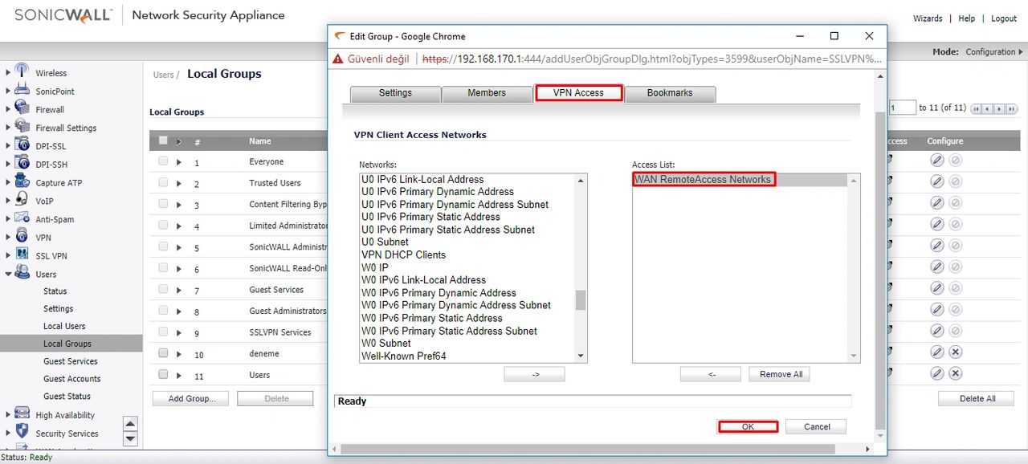Switch to the Members tab
This screenshot has width=1028, height=464.
point(487,93)
